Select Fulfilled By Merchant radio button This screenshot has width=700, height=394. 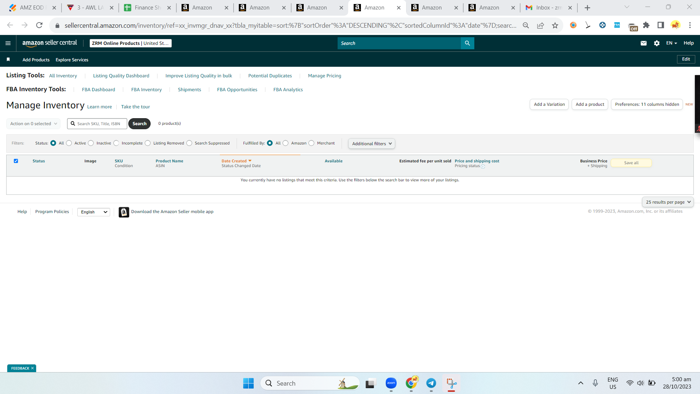(x=311, y=143)
